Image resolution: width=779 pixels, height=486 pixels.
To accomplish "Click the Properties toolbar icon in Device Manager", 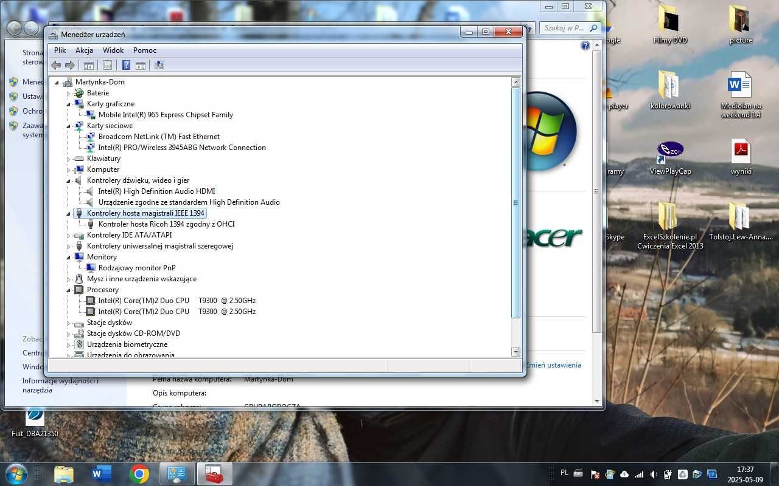I will coord(108,65).
